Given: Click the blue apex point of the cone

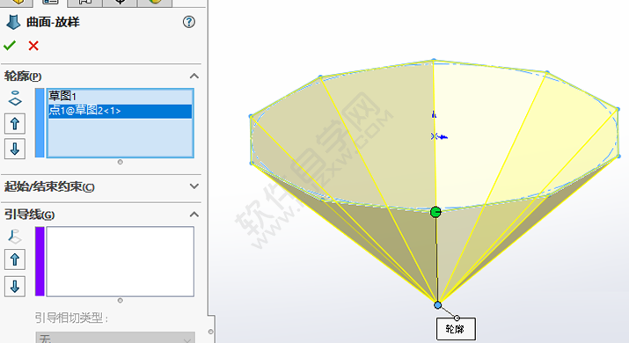Looking at the screenshot, I should (x=437, y=305).
